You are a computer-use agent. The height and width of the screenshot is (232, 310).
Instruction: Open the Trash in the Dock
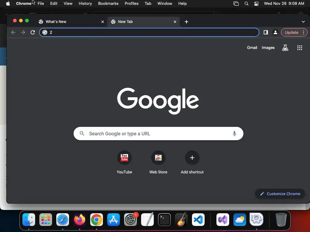pyautogui.click(x=281, y=220)
